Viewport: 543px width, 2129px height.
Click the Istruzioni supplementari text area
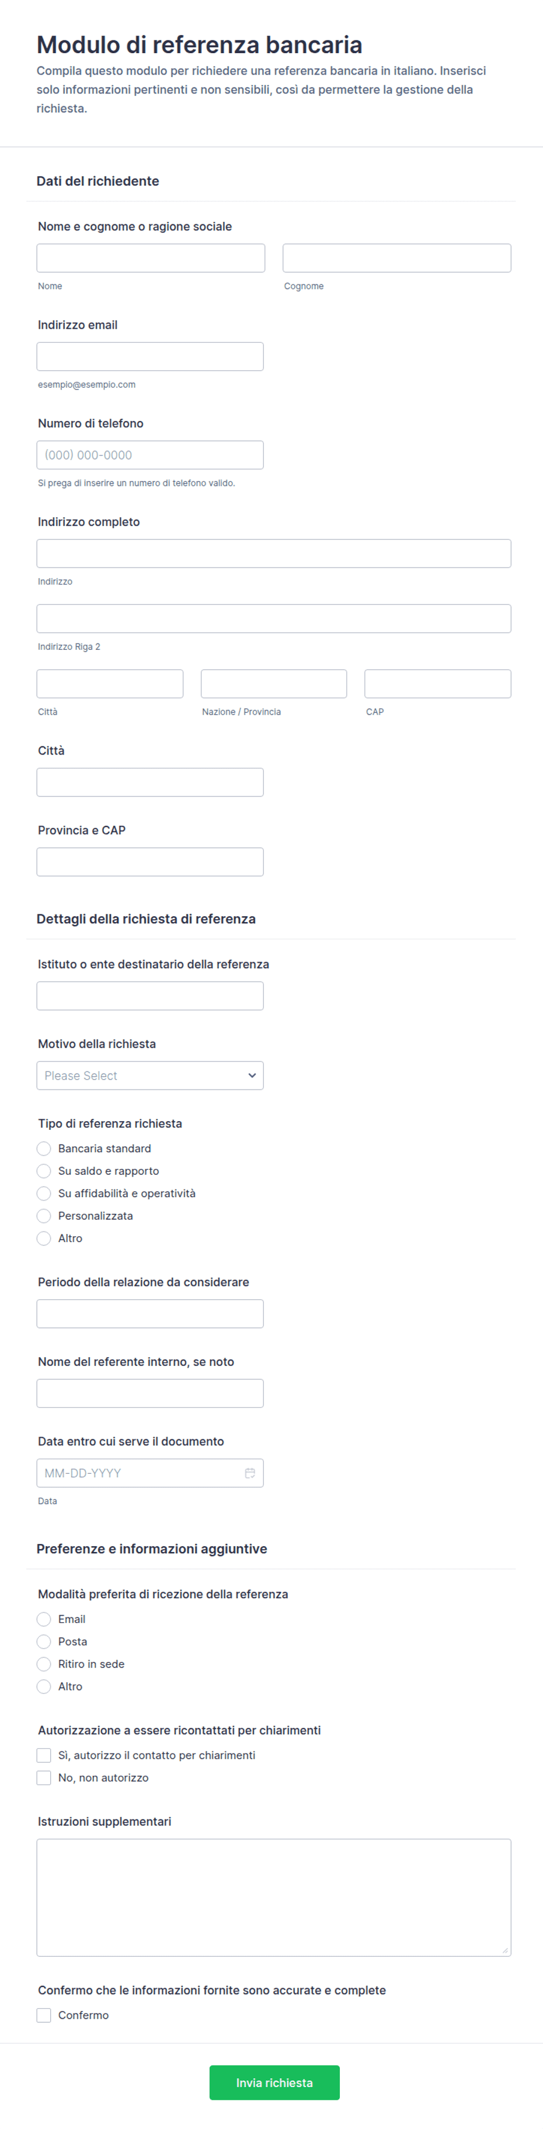[x=274, y=1898]
